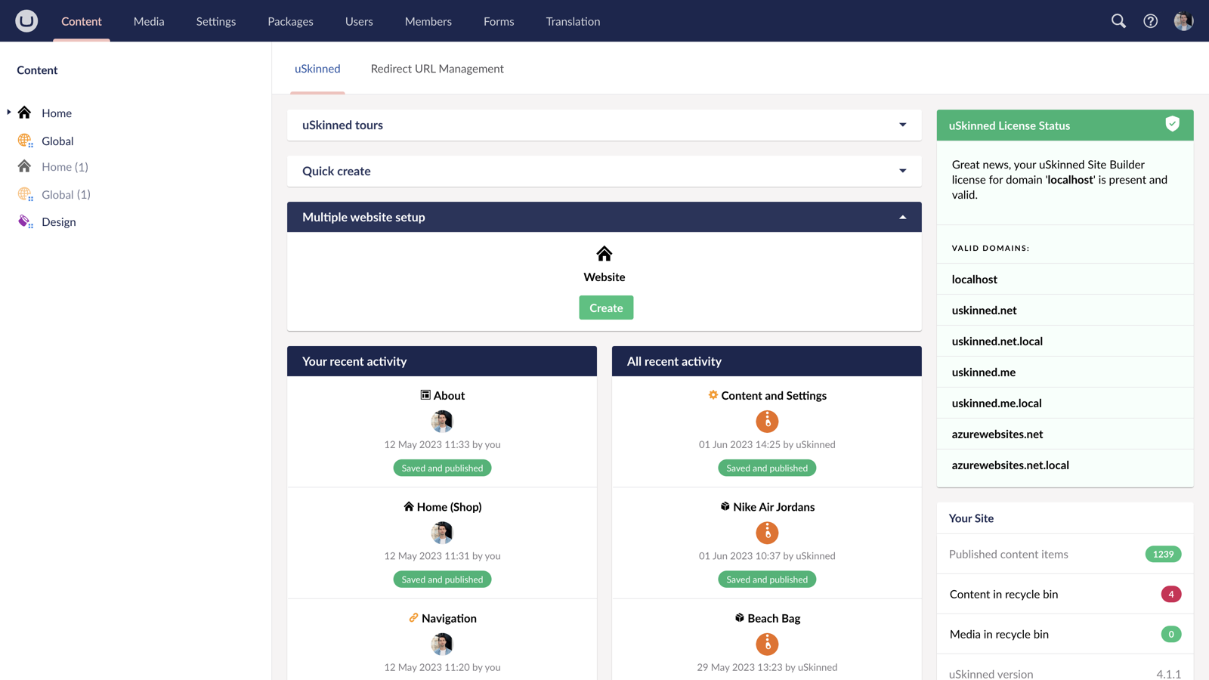1209x680 pixels.
Task: Open Content in recycle bin
Action: tap(1003, 594)
